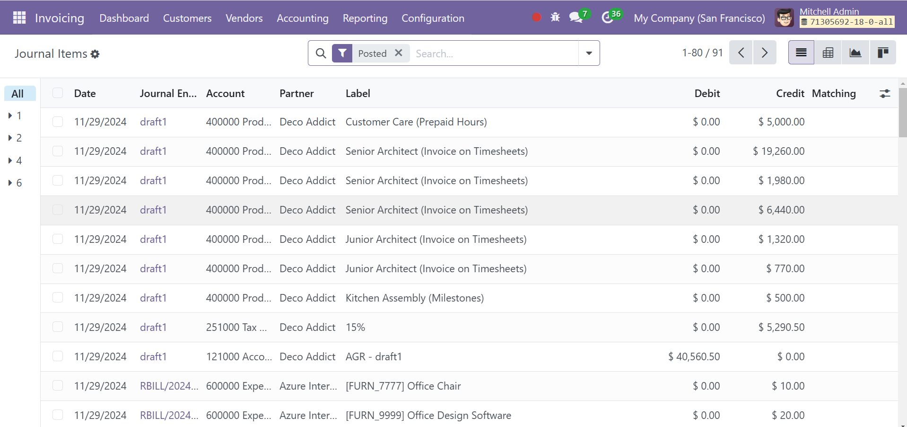Open the debug bug icon menu

(555, 18)
